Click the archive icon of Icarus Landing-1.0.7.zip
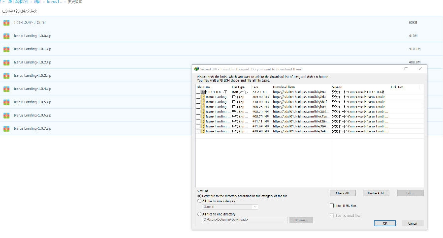Screen dimensions: 443x238 tap(6, 129)
